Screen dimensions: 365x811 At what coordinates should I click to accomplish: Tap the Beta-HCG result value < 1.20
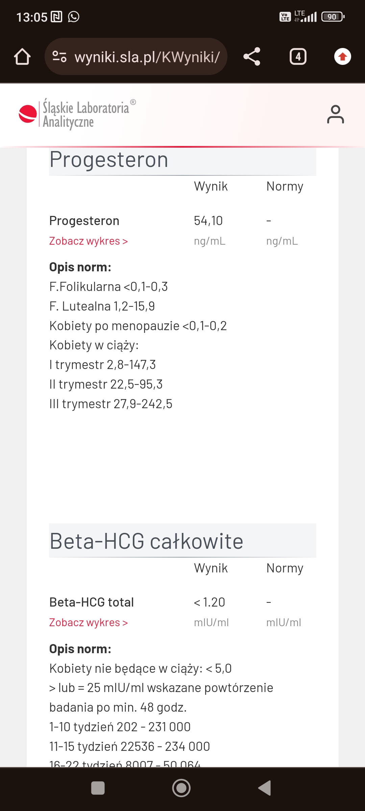pos(209,602)
